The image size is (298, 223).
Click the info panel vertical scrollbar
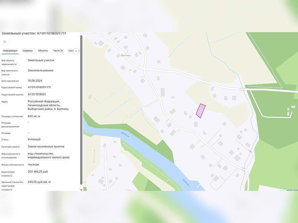pos(81,110)
